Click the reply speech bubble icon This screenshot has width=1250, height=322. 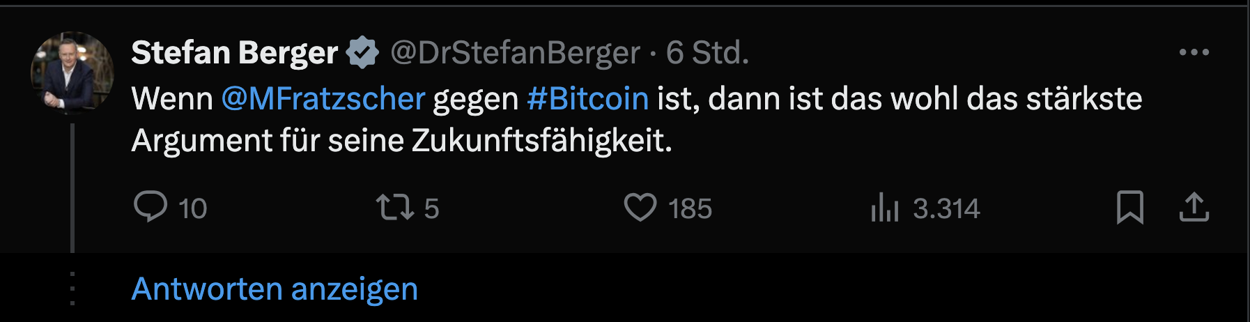click(151, 207)
